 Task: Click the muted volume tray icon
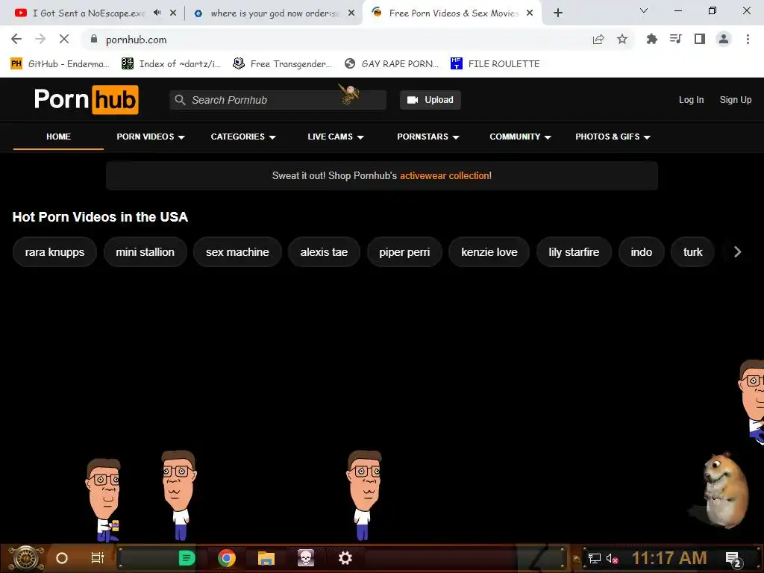613,558
